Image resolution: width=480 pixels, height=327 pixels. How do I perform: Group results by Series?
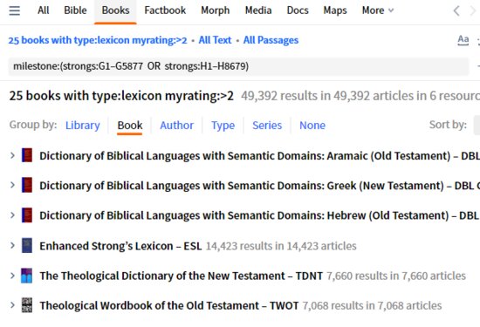[267, 125]
